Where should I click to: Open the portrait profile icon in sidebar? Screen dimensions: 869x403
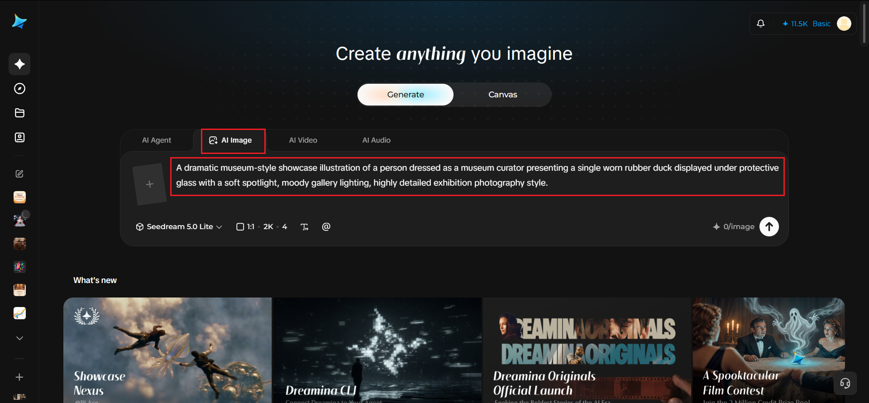19,138
